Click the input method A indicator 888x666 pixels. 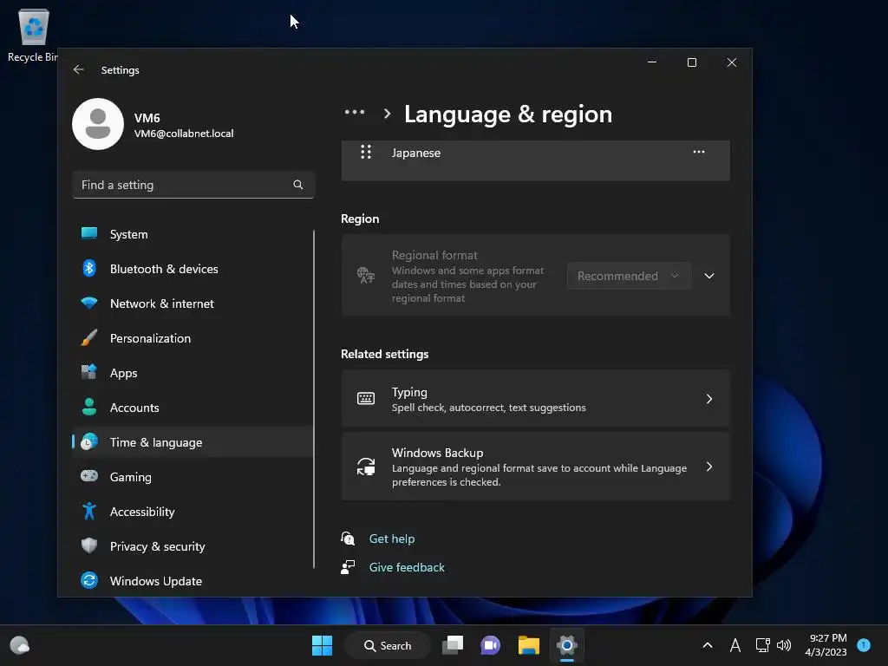tap(735, 645)
